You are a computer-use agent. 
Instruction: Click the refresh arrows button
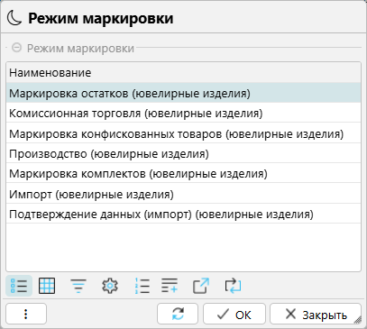click(x=178, y=314)
